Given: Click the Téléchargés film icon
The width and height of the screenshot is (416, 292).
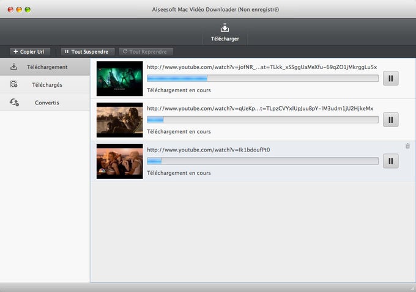Looking at the screenshot, I should pyautogui.click(x=14, y=84).
